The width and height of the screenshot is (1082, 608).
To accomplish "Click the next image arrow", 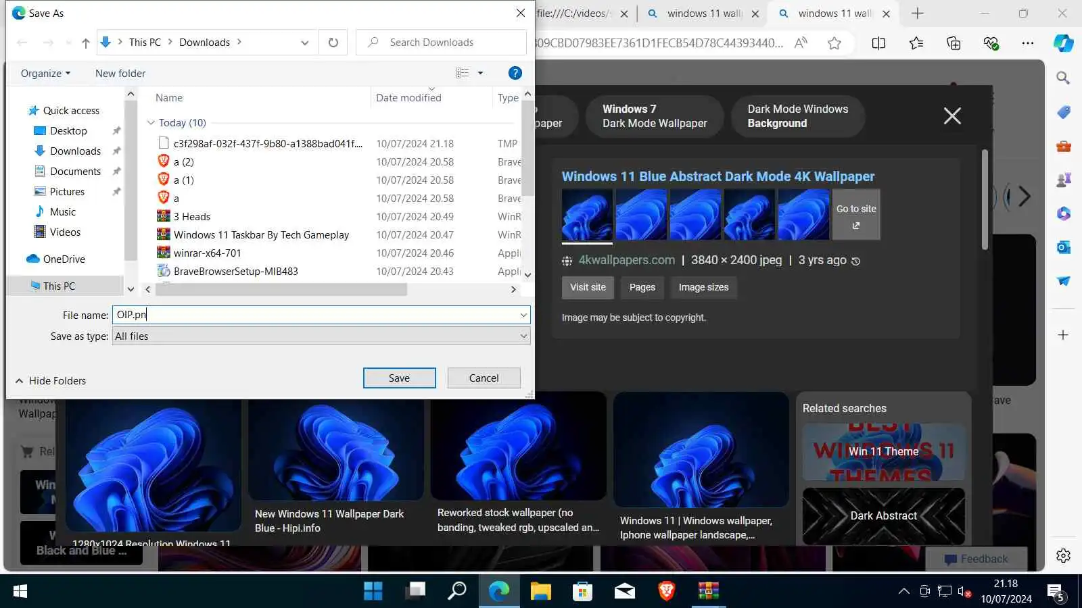I will 1025,197.
